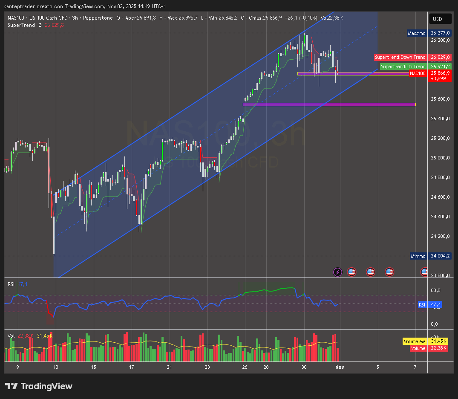
Task: Click the Massimo high price label
Action: tap(416, 33)
